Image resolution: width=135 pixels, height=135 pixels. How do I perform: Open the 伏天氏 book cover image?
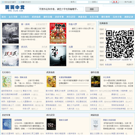(x=10, y=56)
